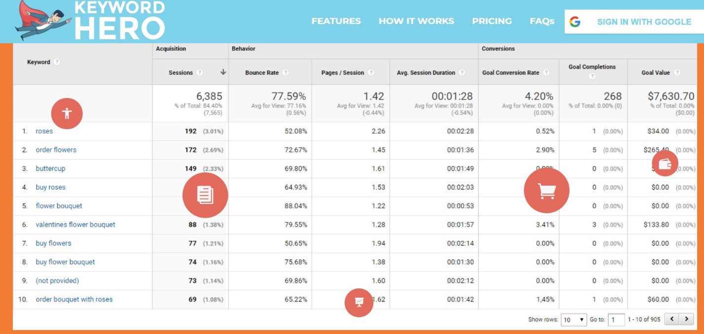Click conversion rate 3.41% cell
This screenshot has width=704, height=334.
pyautogui.click(x=545, y=225)
